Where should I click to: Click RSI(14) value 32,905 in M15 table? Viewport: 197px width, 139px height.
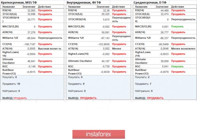point(31,11)
